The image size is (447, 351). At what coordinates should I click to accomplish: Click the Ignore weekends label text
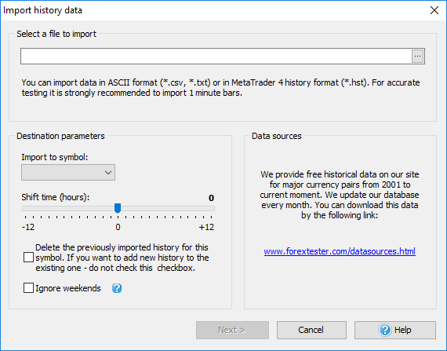(x=68, y=288)
